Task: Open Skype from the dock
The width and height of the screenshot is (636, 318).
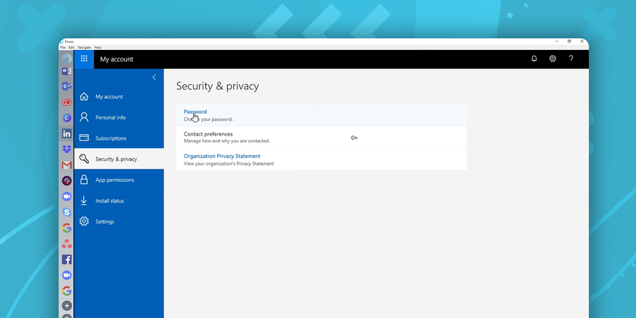Action: (66, 212)
